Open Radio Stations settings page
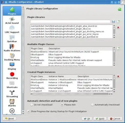Viewport: 125px width, 123px height. pos(12,48)
